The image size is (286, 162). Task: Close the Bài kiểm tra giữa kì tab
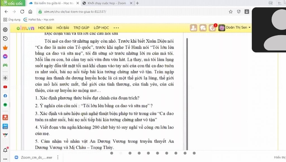click(x=78, y=3)
